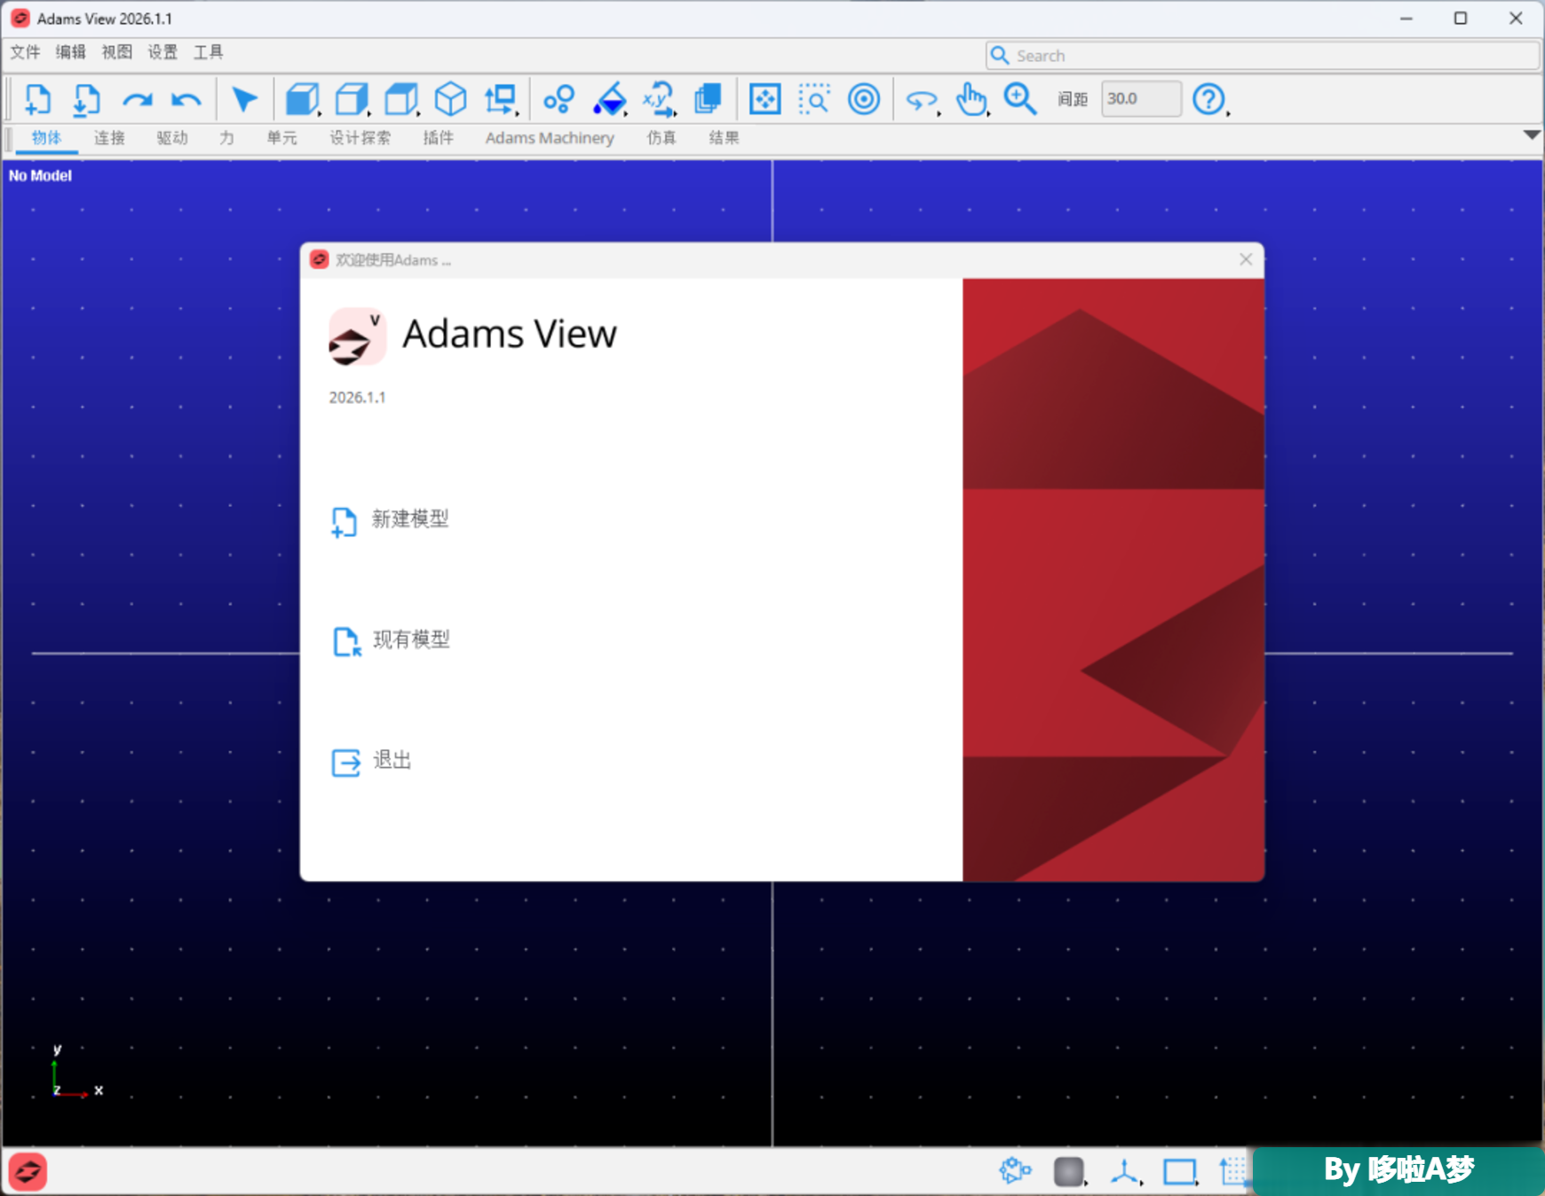Select the rotate view tool

(922, 100)
